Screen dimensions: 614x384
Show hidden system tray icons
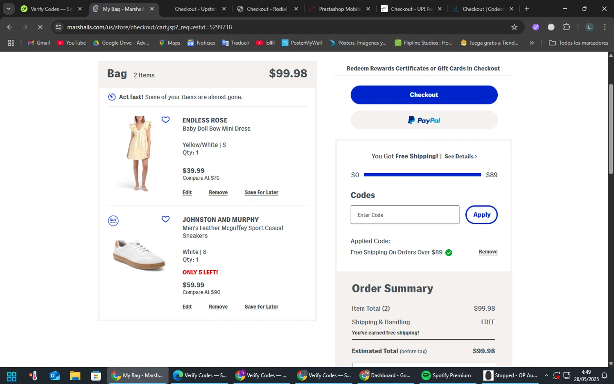click(546, 375)
